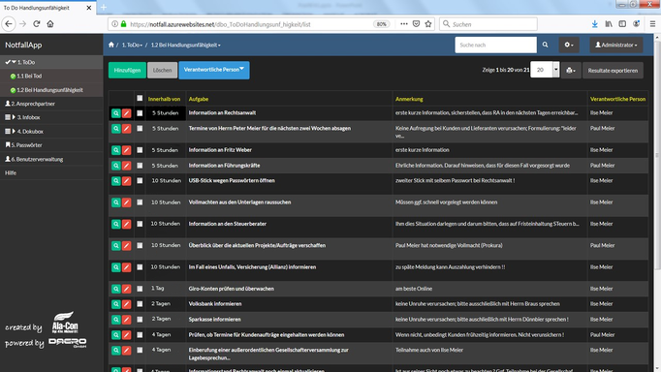661x372 pixels.
Task: Click the search magnifier button next to Suche nach
Action: [545, 45]
